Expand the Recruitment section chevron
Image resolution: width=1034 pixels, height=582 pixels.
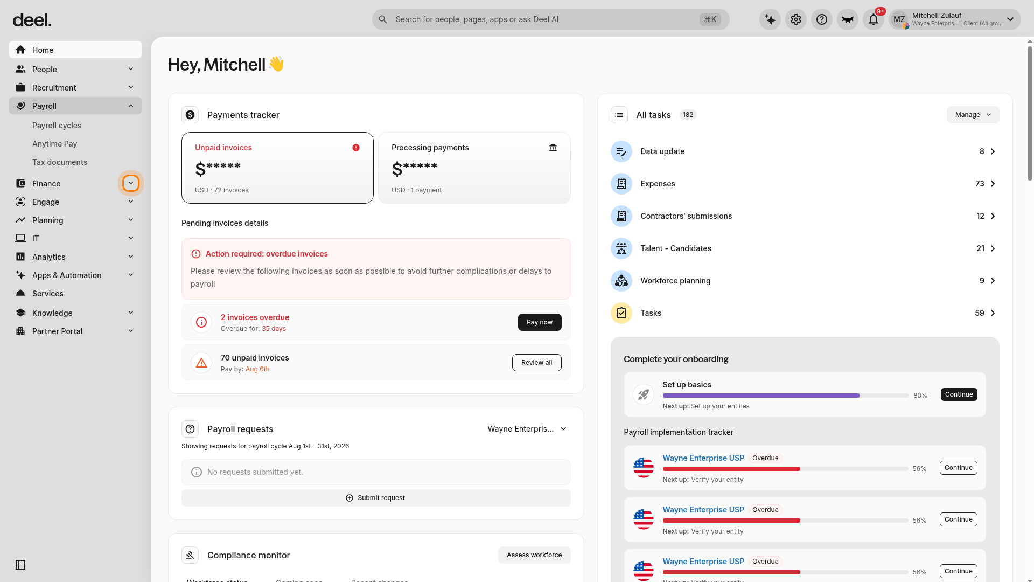pyautogui.click(x=131, y=87)
